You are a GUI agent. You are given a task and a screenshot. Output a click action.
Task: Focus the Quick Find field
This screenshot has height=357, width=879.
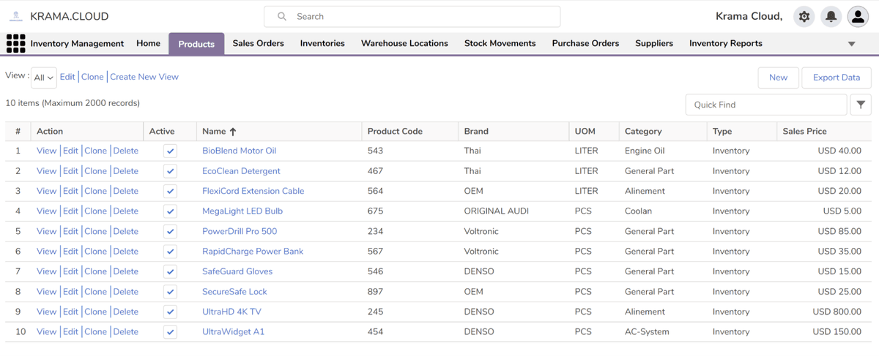tap(765, 105)
